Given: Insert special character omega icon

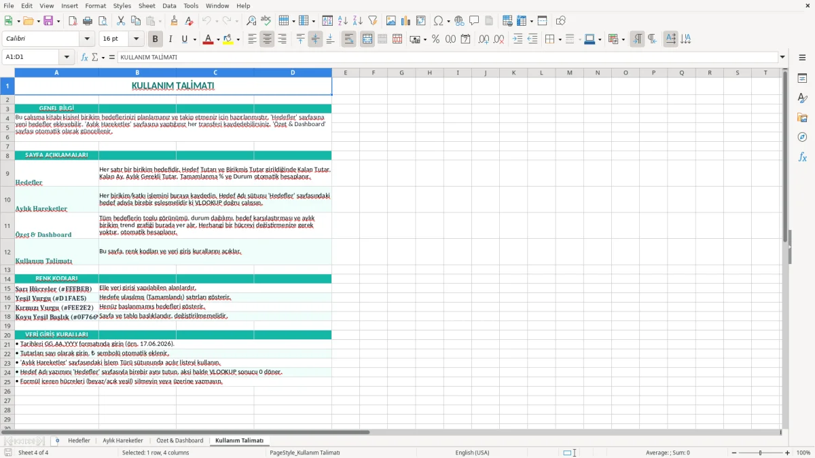Looking at the screenshot, I should (438, 21).
